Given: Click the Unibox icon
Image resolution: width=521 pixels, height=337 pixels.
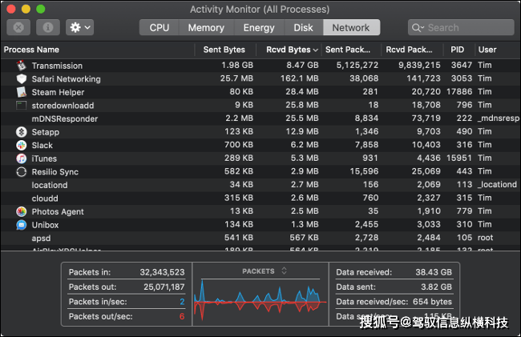Looking at the screenshot, I should pos(22,225).
